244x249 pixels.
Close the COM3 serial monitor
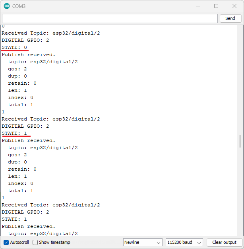[x=234, y=6]
